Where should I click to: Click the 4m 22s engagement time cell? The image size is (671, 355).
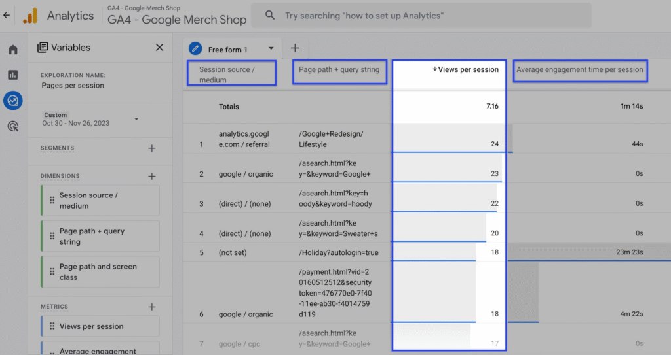click(632, 314)
